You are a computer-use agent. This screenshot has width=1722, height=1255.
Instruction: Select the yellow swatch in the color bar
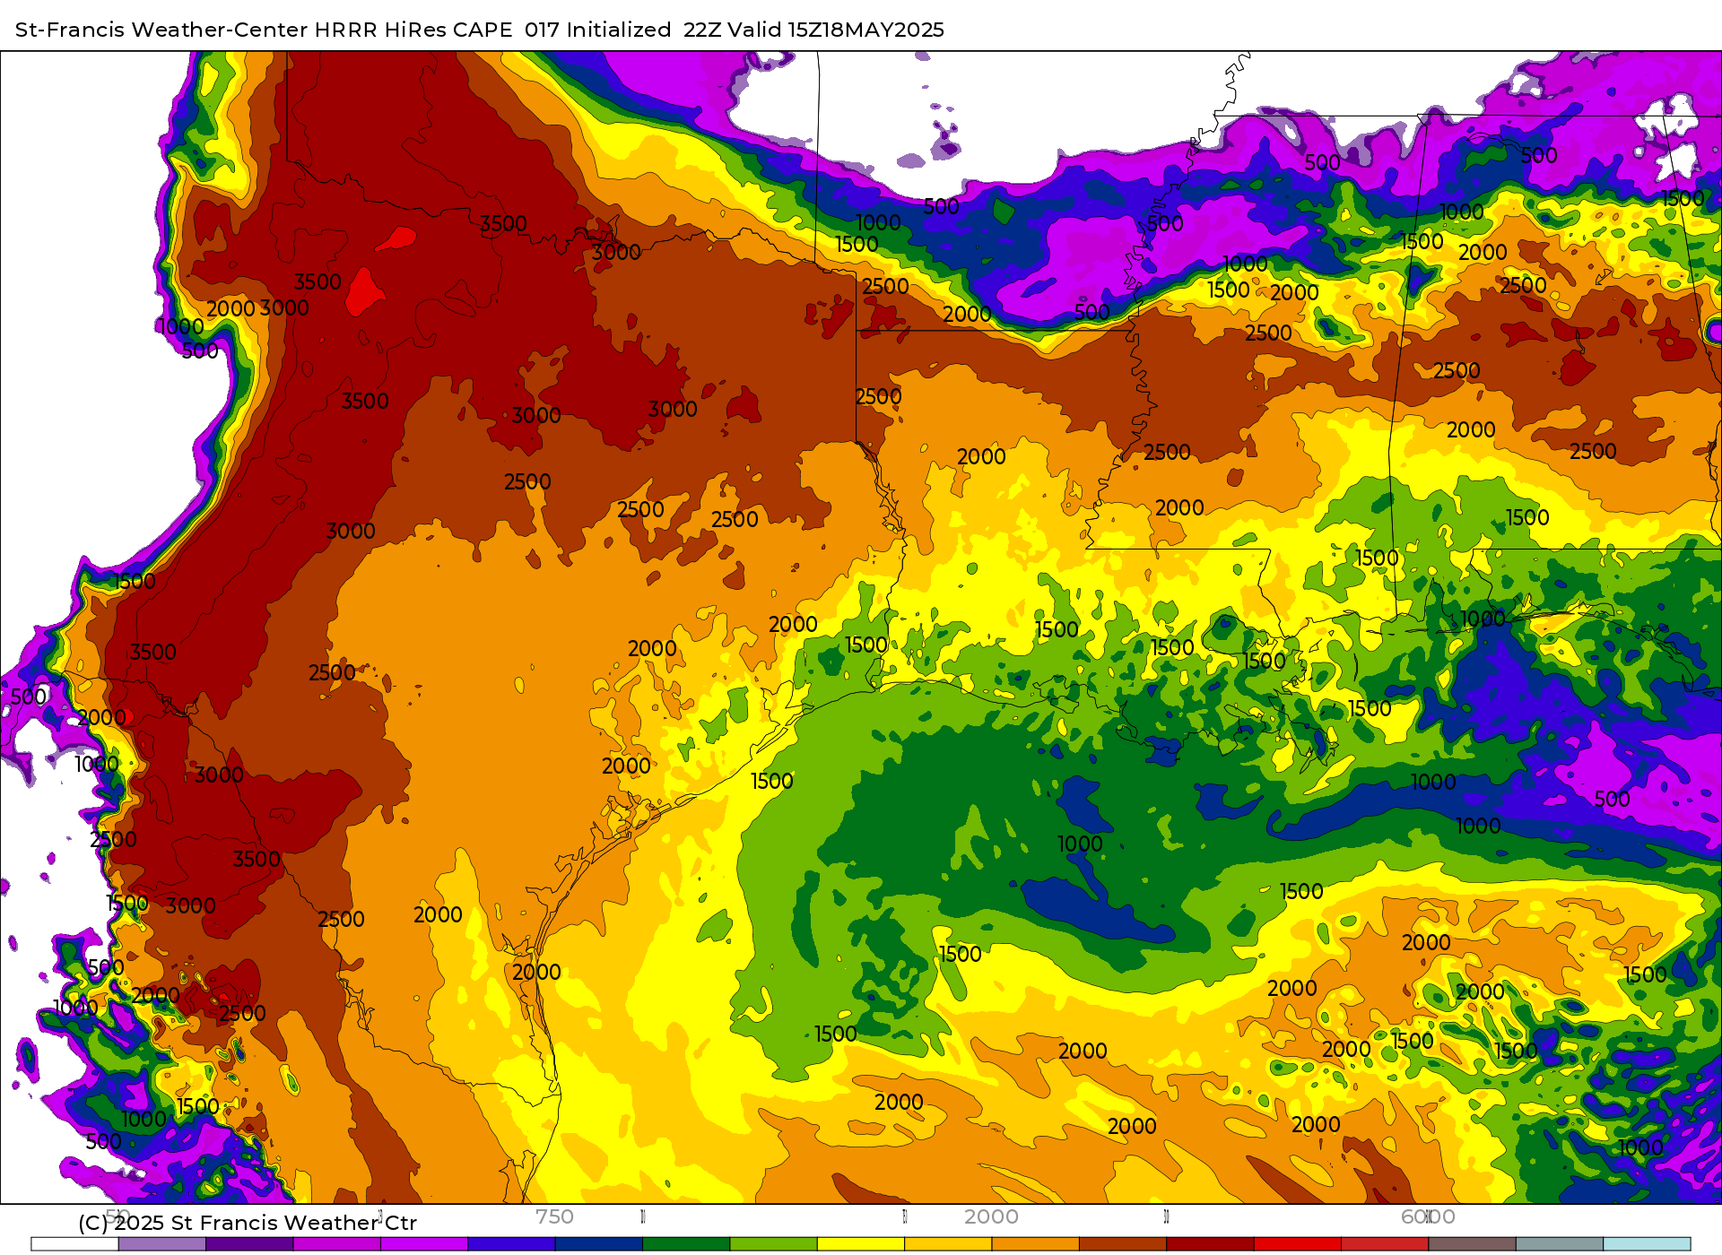point(861,1244)
